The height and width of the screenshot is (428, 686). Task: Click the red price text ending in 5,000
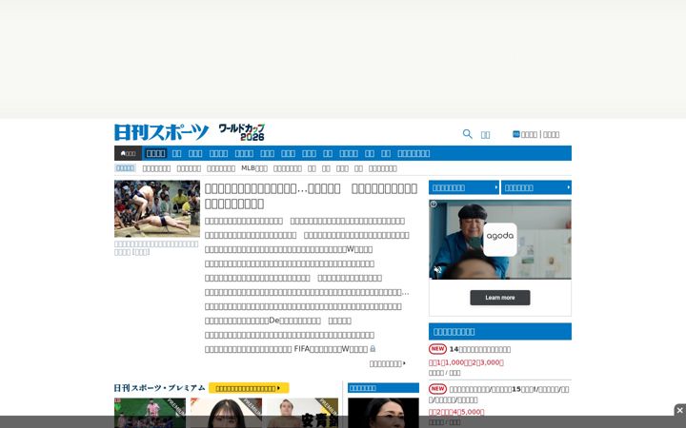(456, 412)
